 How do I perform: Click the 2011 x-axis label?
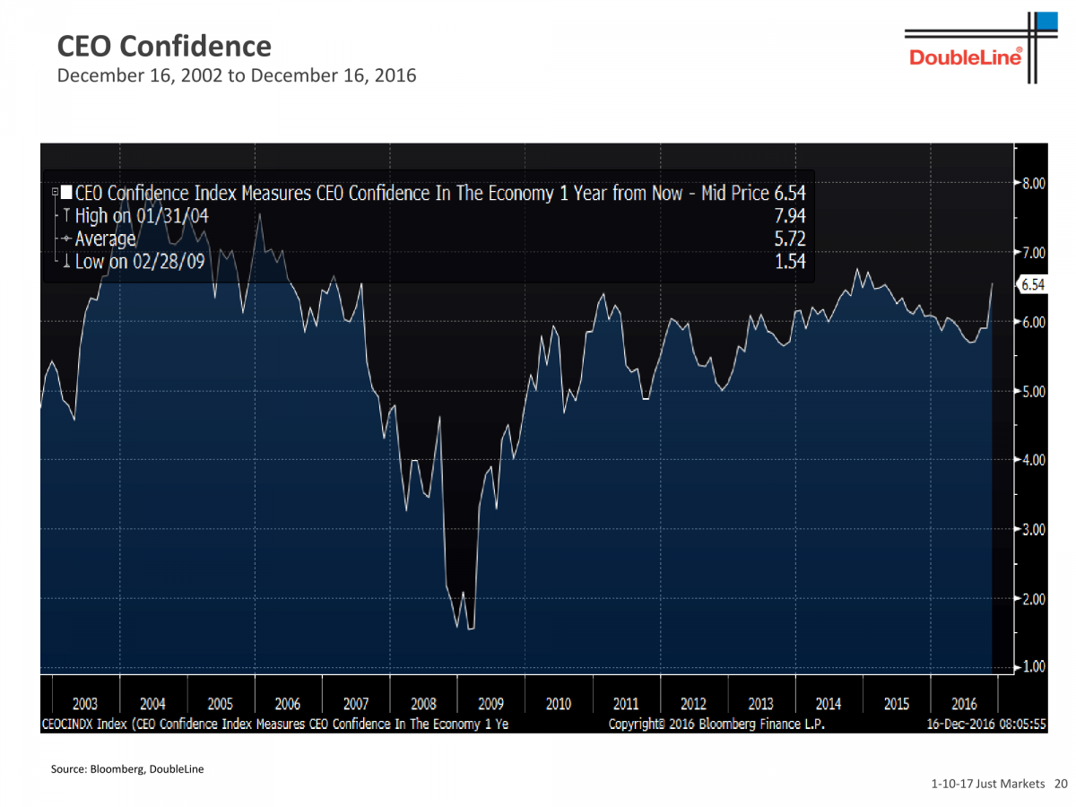pyautogui.click(x=626, y=704)
